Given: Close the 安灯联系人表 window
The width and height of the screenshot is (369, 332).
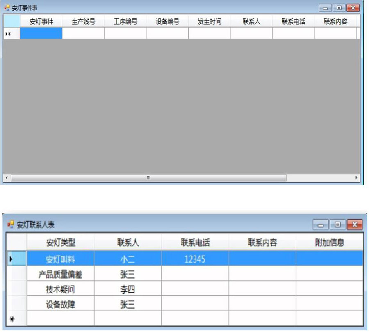Looking at the screenshot, I should [x=354, y=224].
